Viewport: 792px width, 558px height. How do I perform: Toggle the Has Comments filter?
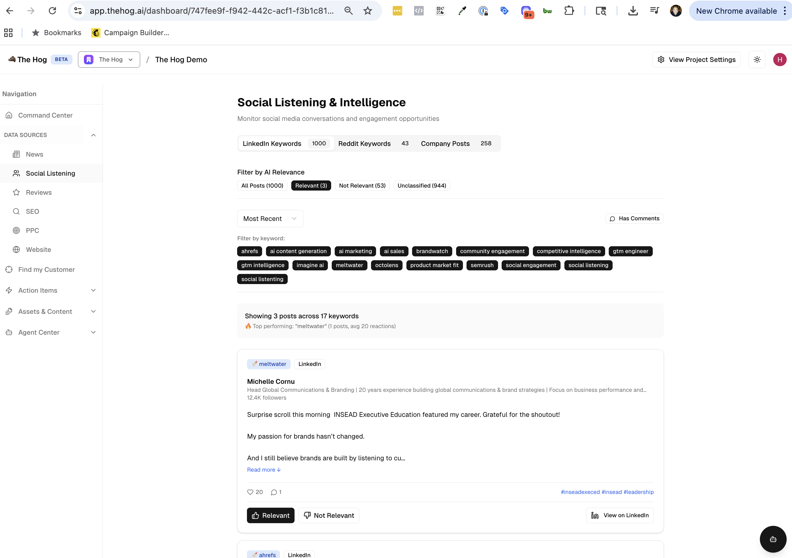click(634, 218)
